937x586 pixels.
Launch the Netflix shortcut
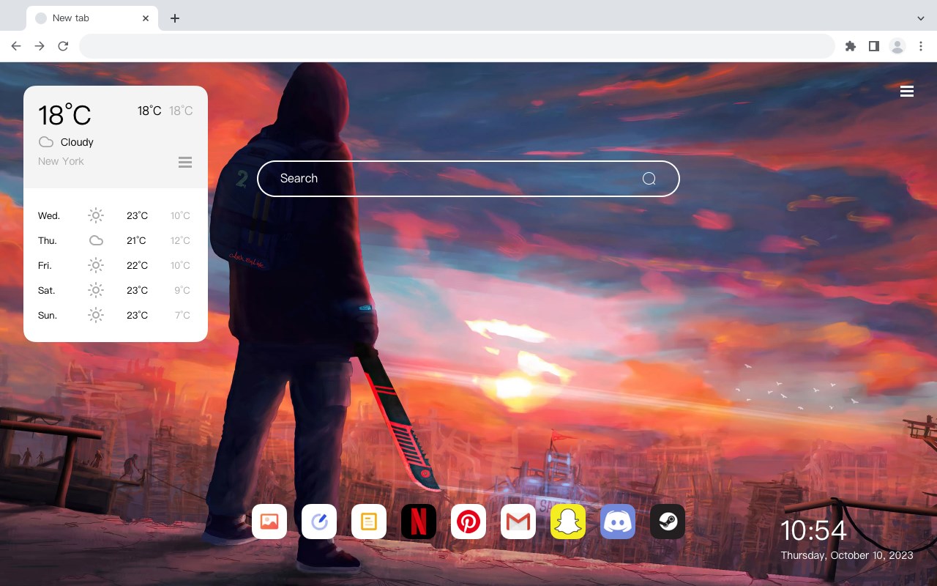(x=419, y=522)
